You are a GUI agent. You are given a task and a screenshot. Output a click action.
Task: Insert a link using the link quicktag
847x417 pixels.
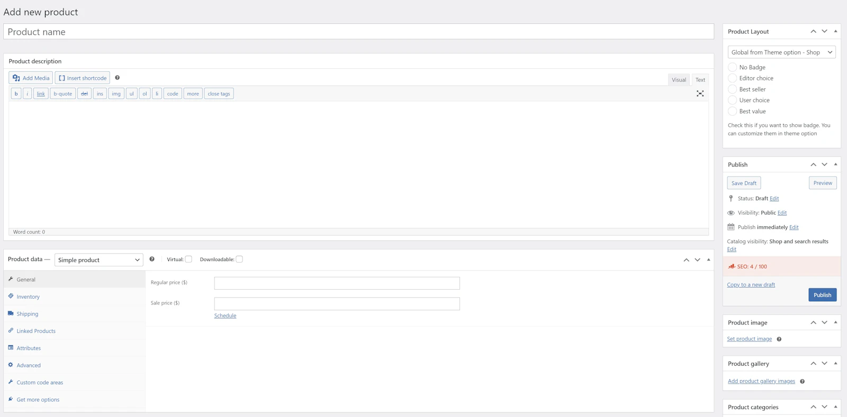pos(41,94)
